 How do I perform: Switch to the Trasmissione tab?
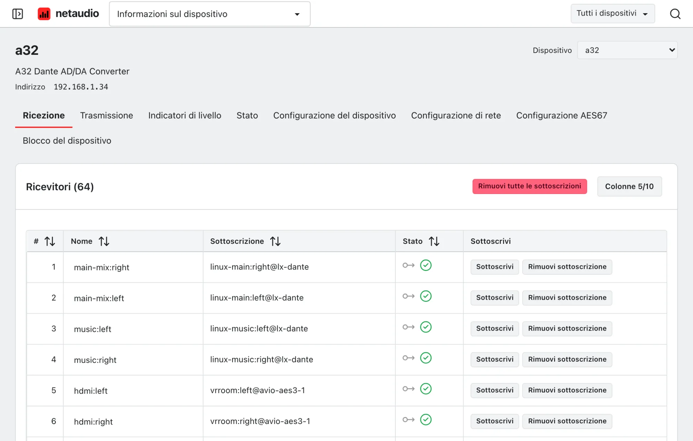point(106,115)
